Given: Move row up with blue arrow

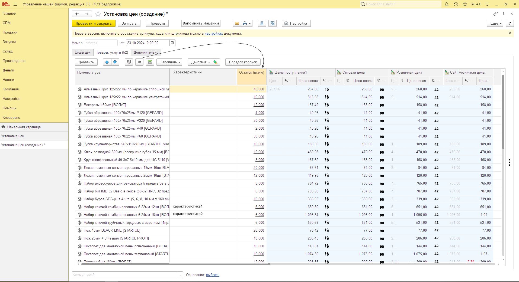Looking at the screenshot, I should tap(107, 62).
